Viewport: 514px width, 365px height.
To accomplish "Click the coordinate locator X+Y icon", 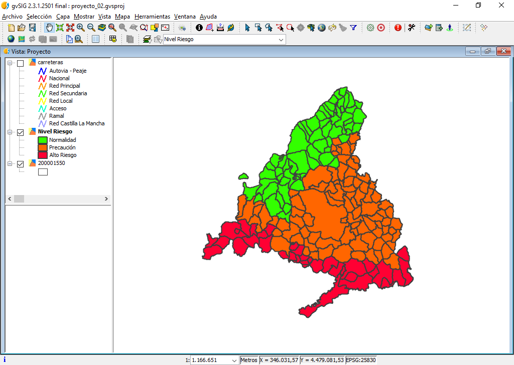I will (x=165, y=28).
